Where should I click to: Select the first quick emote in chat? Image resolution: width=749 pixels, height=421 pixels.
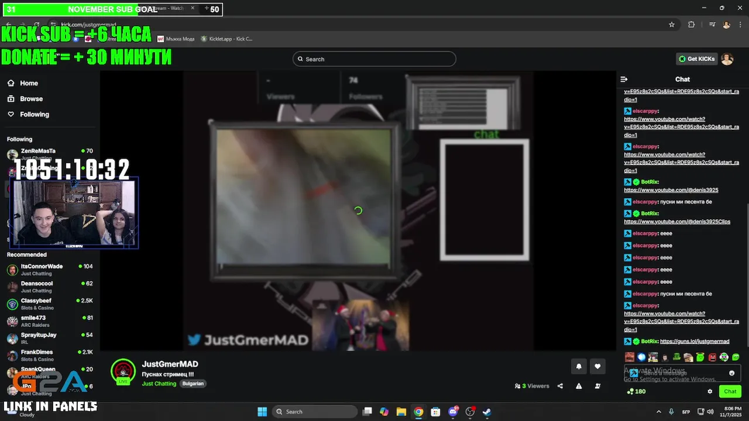click(x=630, y=357)
